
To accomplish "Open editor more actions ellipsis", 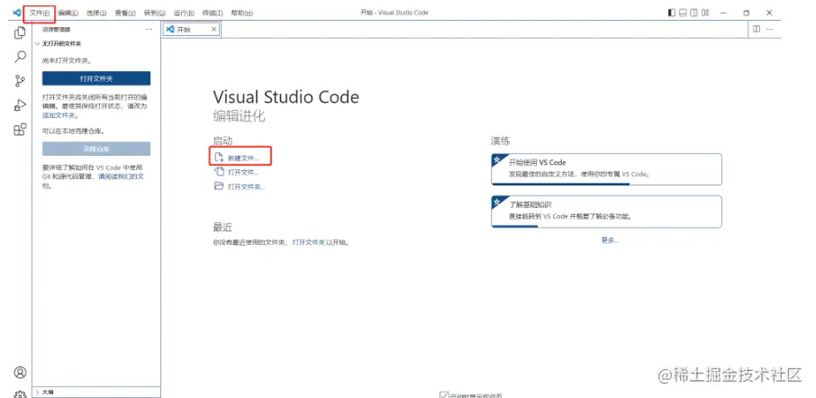I will (x=769, y=29).
